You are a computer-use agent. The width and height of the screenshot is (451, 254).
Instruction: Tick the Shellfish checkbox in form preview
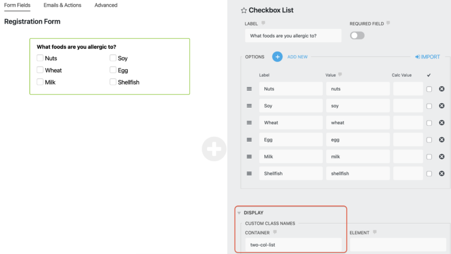pyautogui.click(x=113, y=82)
